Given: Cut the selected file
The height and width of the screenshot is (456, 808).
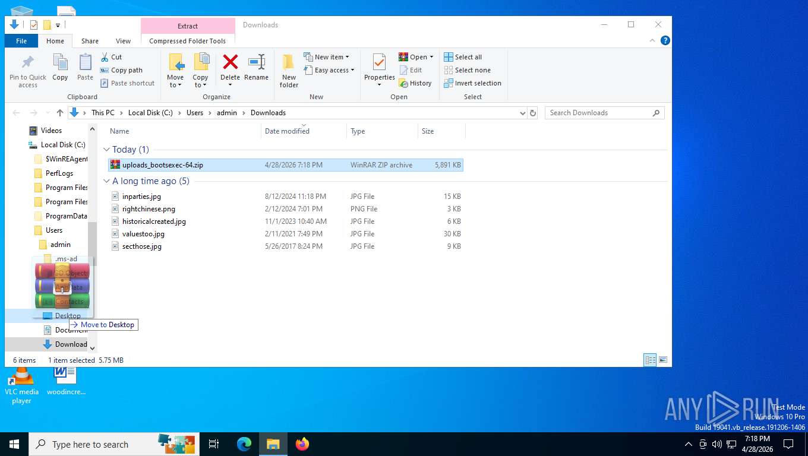Looking at the screenshot, I should click(111, 57).
